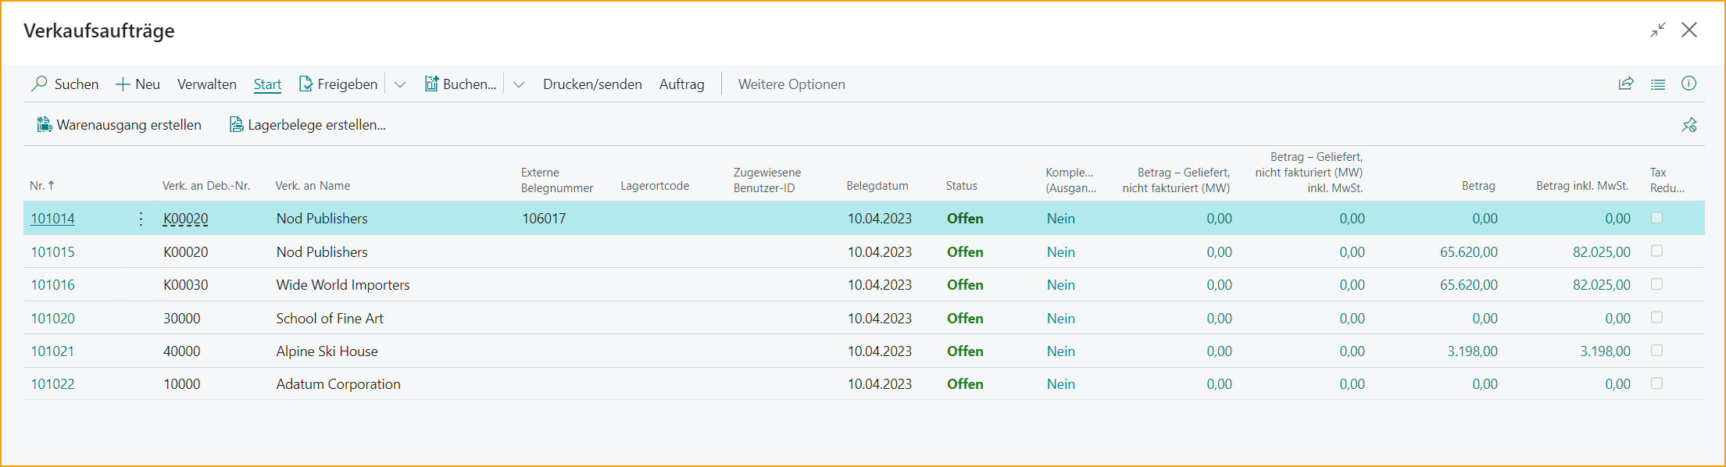Open the share icon in toolbar
The width and height of the screenshot is (1726, 467).
(x=1626, y=84)
